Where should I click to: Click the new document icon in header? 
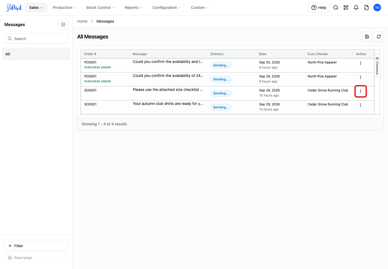[x=366, y=8]
